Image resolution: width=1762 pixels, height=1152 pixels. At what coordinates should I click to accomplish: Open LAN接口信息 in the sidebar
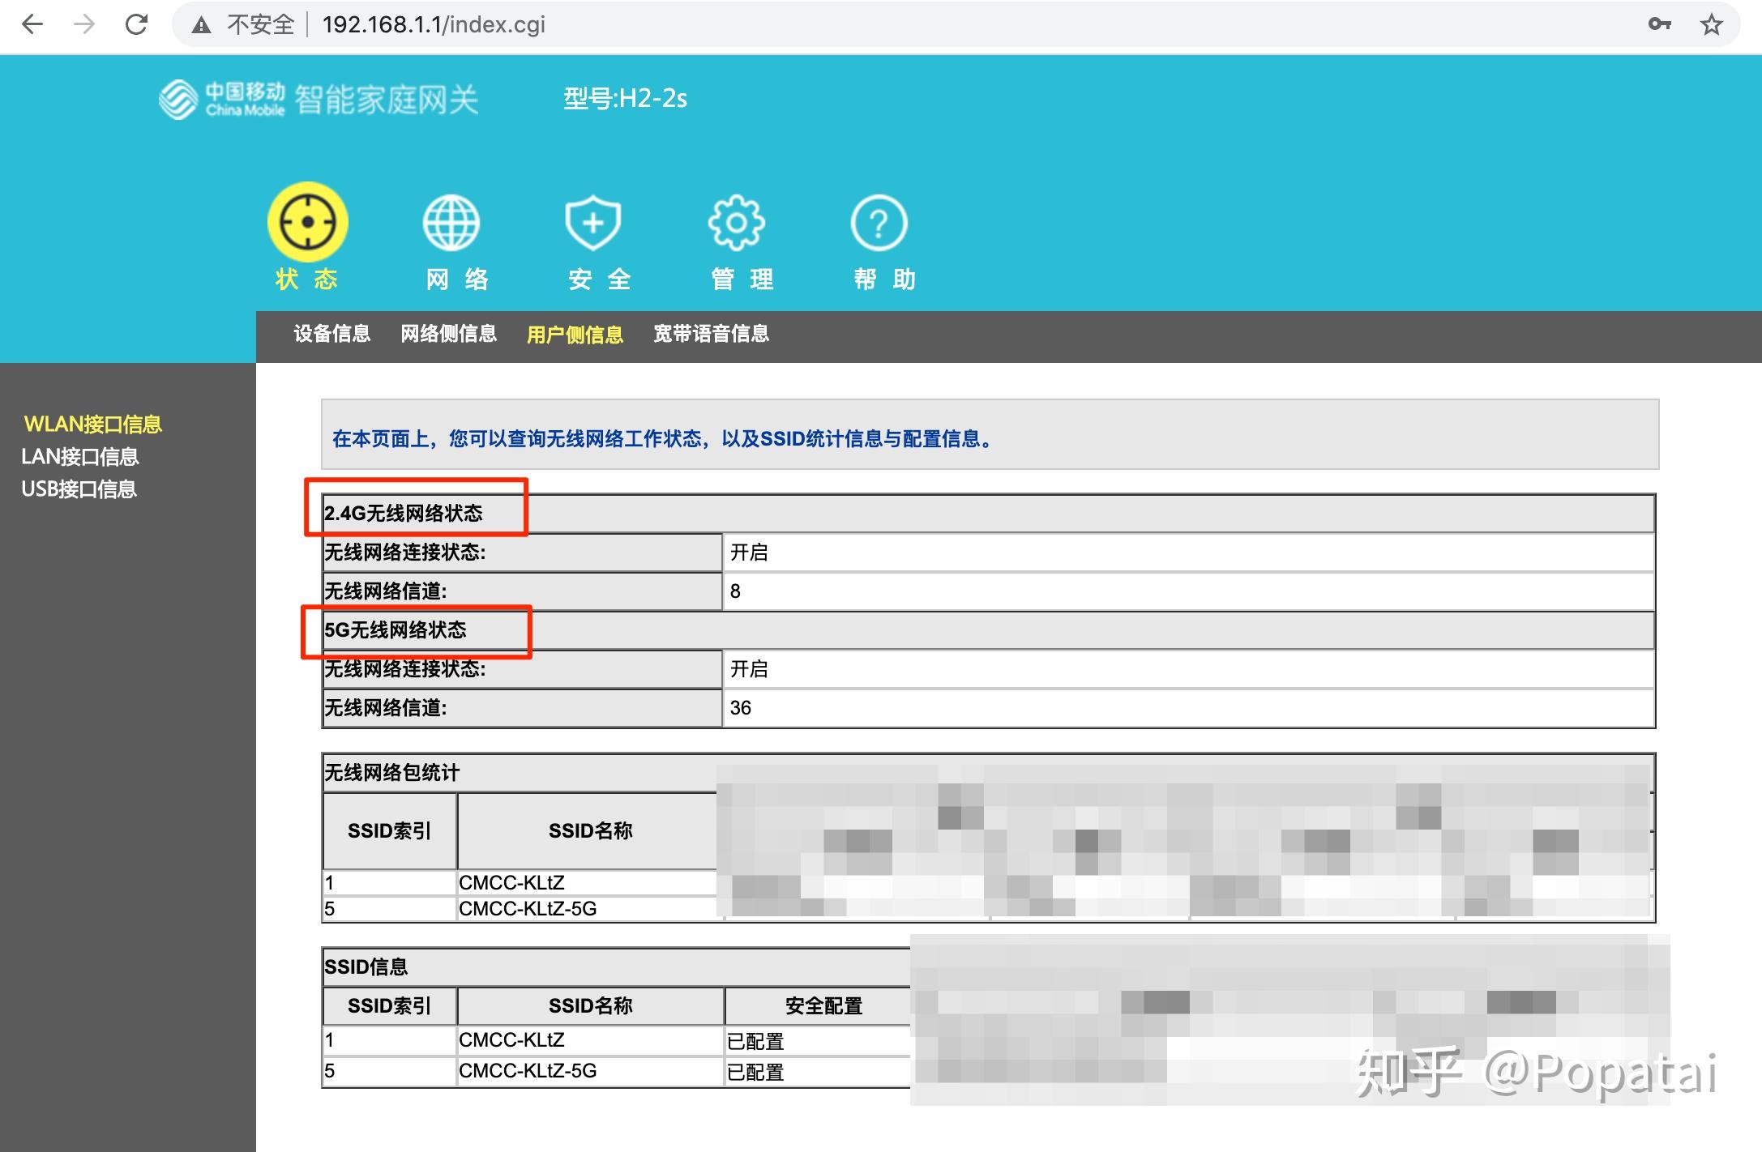click(x=80, y=456)
